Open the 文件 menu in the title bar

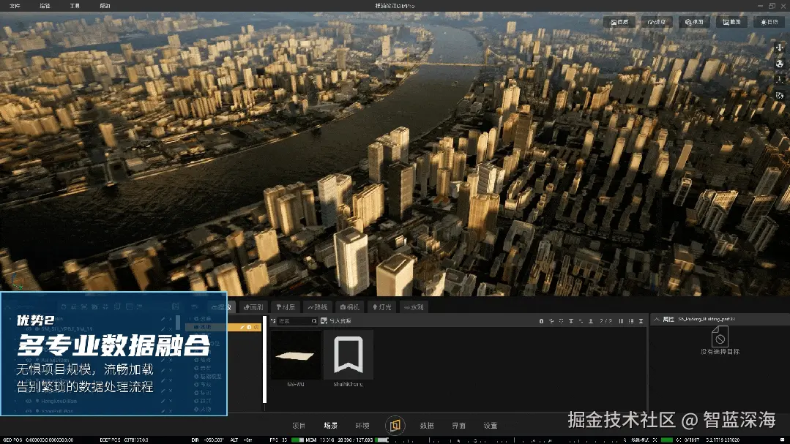pos(15,6)
